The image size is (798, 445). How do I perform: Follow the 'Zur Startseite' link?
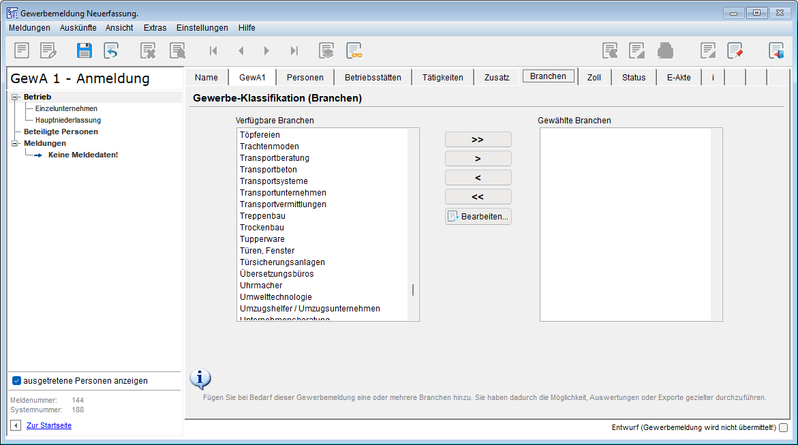click(49, 425)
